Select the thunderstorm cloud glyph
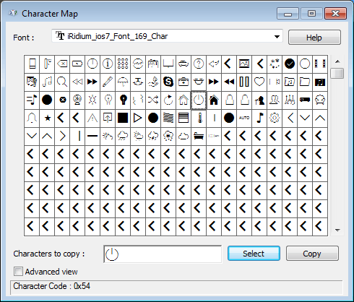Screen dimensions: 354x302 point(153,137)
